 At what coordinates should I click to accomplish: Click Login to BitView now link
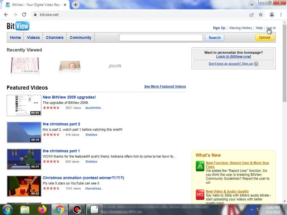[x=233, y=57]
